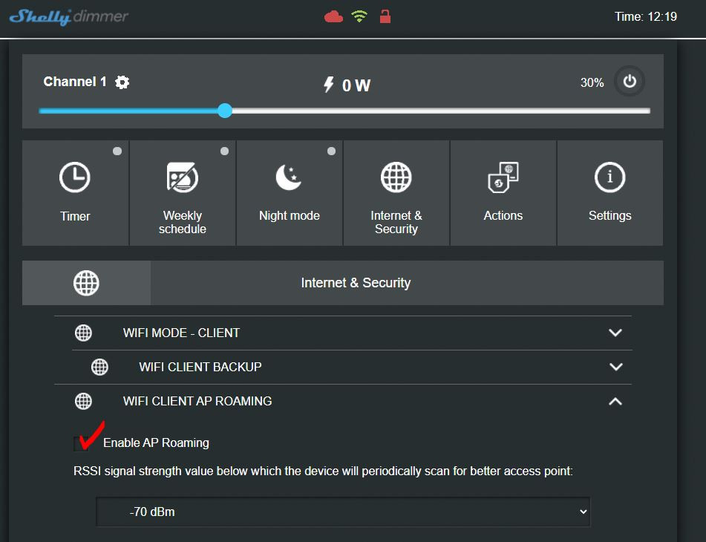Open Channel 1 settings gear

(122, 82)
